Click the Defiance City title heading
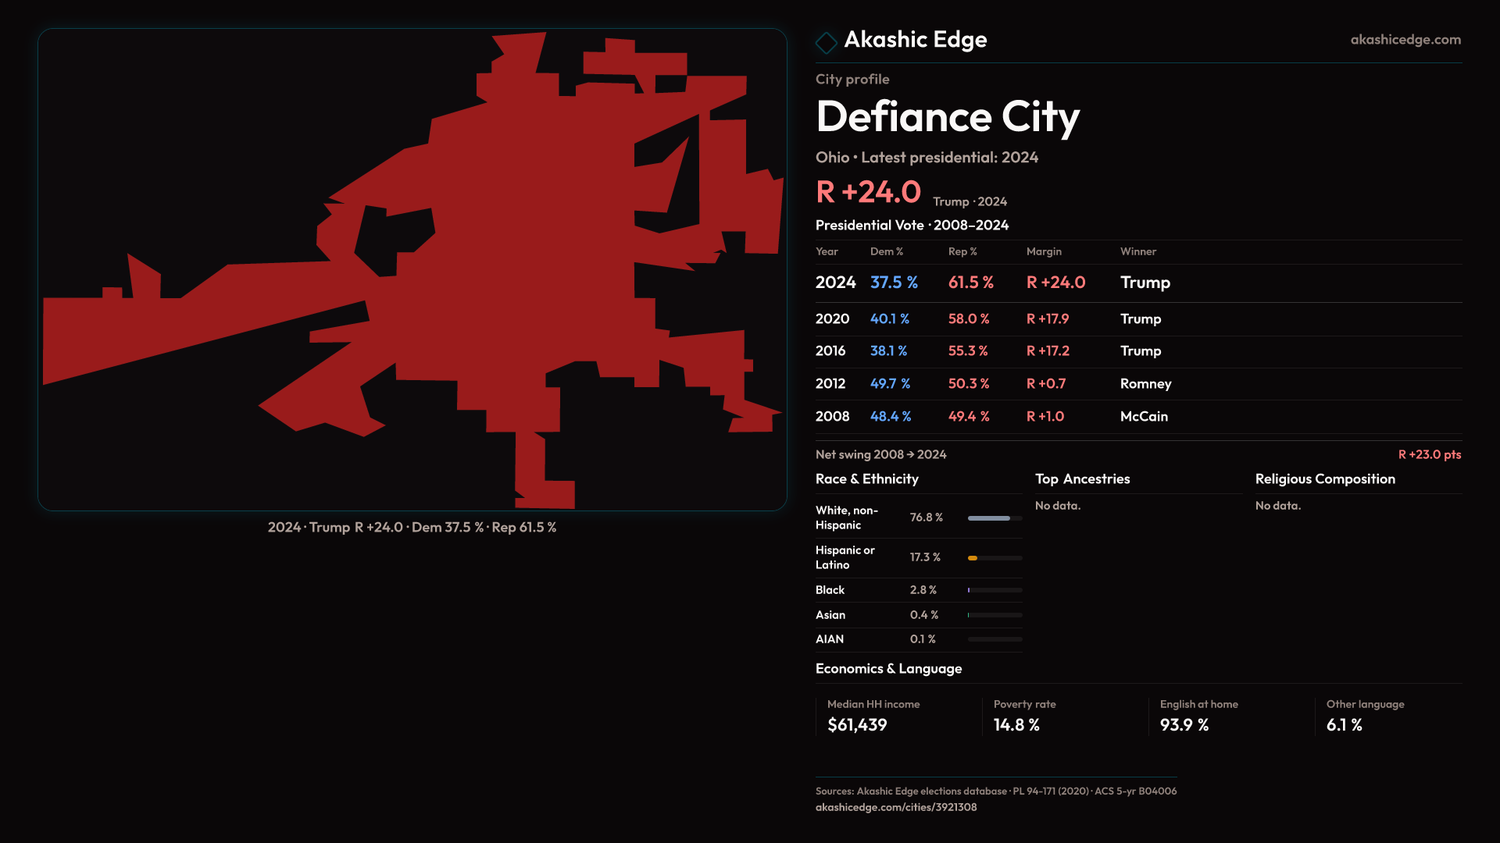 tap(947, 117)
